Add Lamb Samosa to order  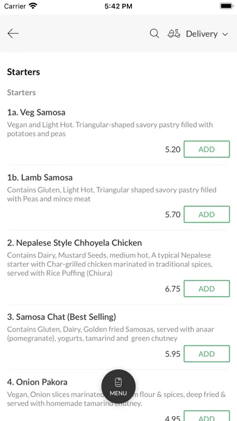[x=207, y=214]
